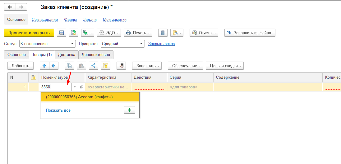Open the Согласование section
Screen dimensions: 341x164
coord(45,19)
